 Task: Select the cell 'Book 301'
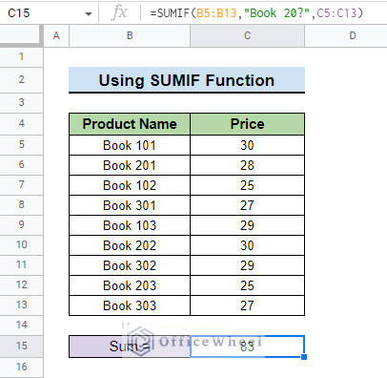130,205
